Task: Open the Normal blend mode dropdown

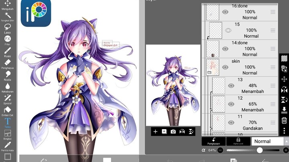Action: [270, 141]
